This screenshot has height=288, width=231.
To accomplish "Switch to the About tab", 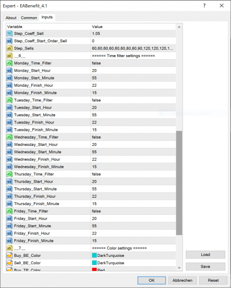I will point(11,18).
